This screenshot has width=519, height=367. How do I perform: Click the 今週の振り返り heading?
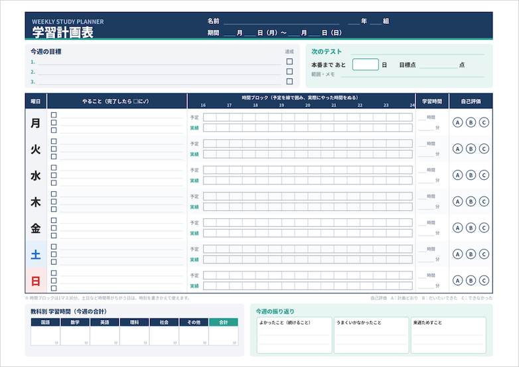[275, 311]
